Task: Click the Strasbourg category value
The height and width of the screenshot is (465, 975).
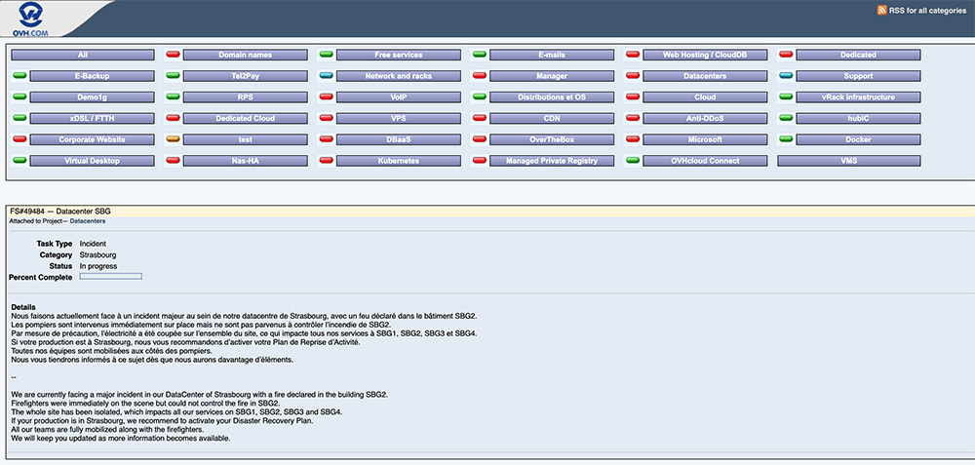Action: tap(97, 254)
